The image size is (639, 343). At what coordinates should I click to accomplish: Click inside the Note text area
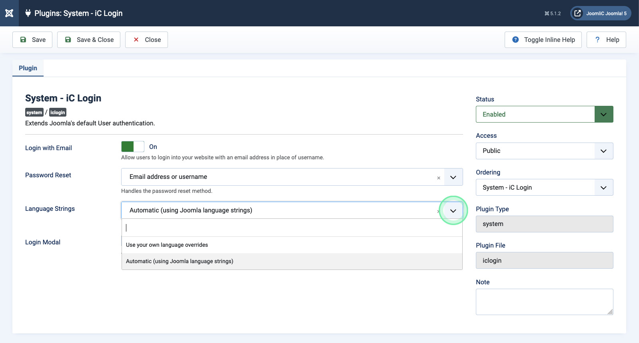(545, 302)
